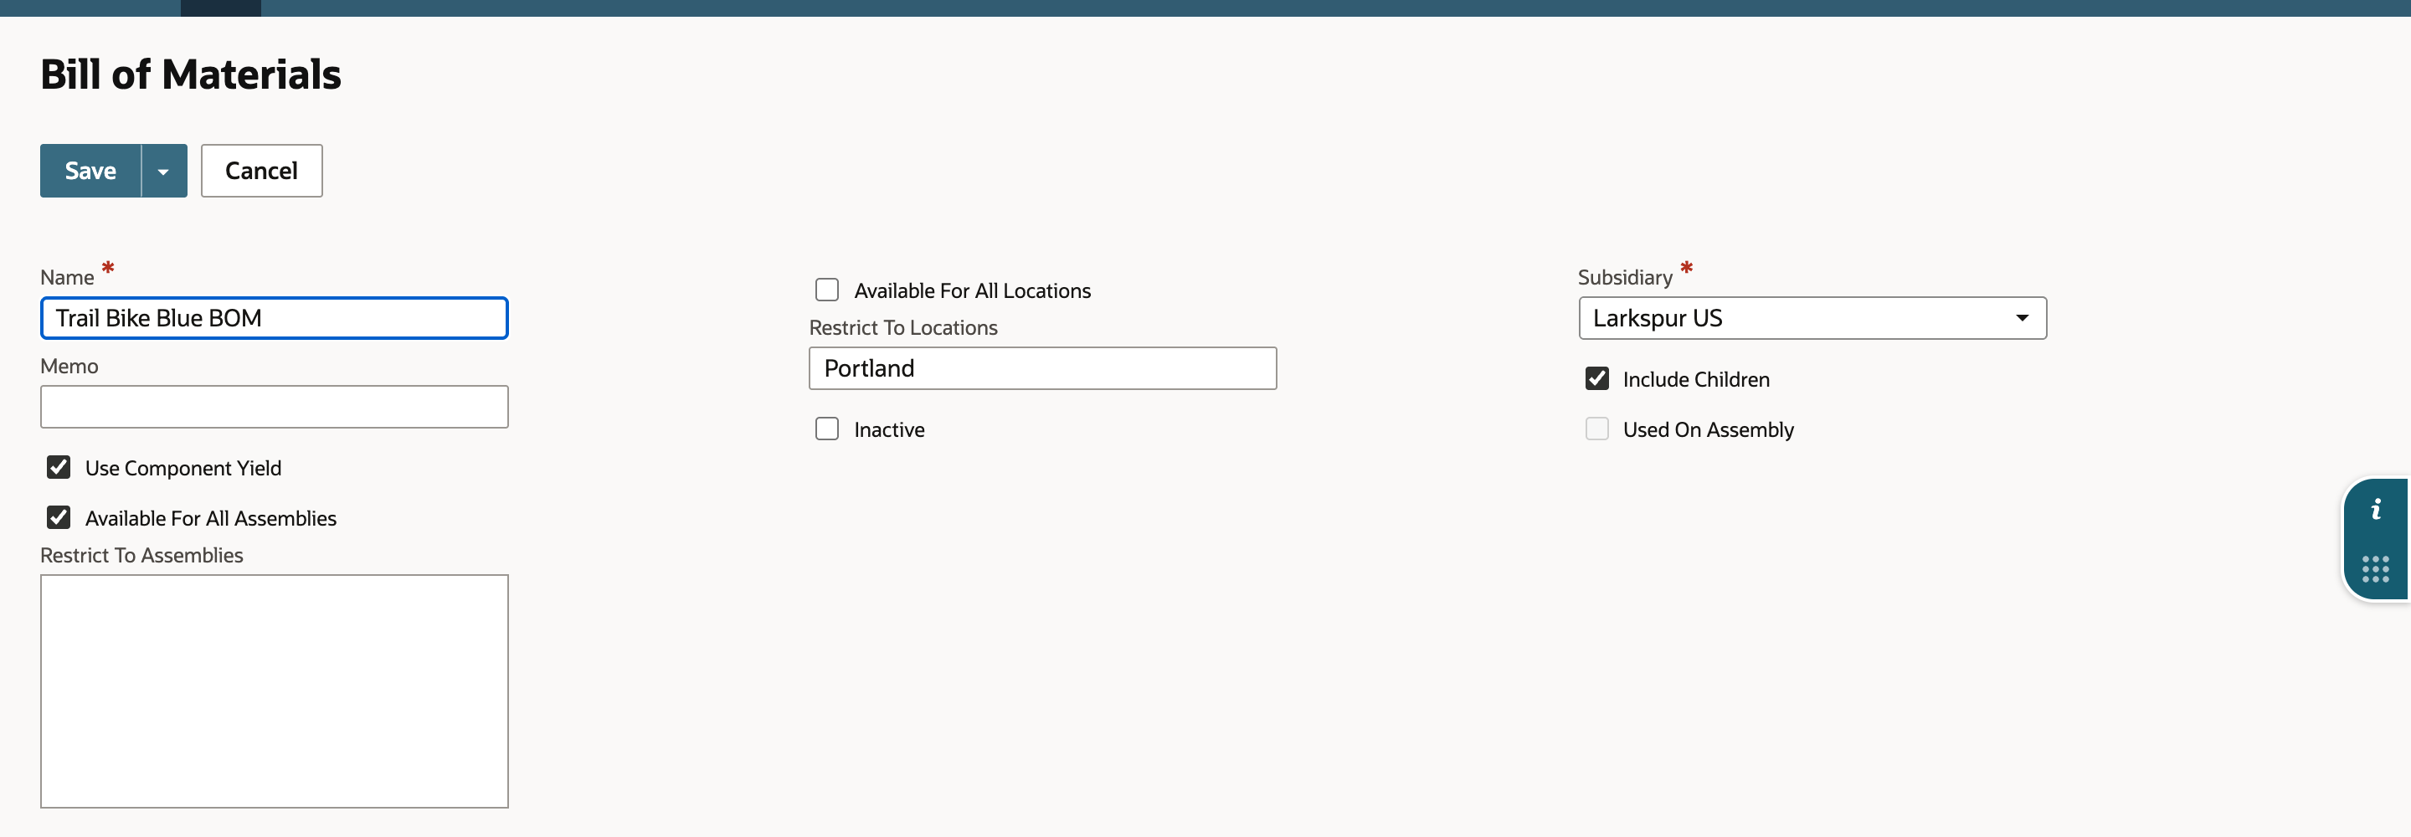Viewport: 2411px width, 837px height.
Task: Click the Restrict To Locations label
Action: click(903, 327)
